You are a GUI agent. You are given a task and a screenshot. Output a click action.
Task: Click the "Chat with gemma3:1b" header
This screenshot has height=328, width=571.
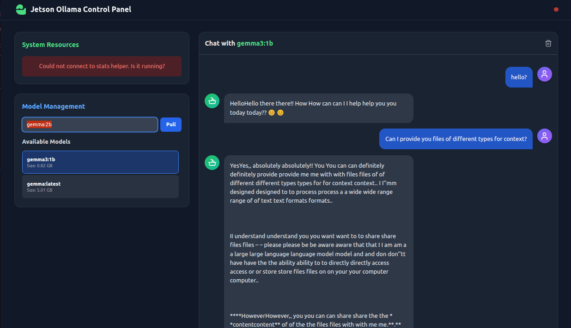[239, 43]
